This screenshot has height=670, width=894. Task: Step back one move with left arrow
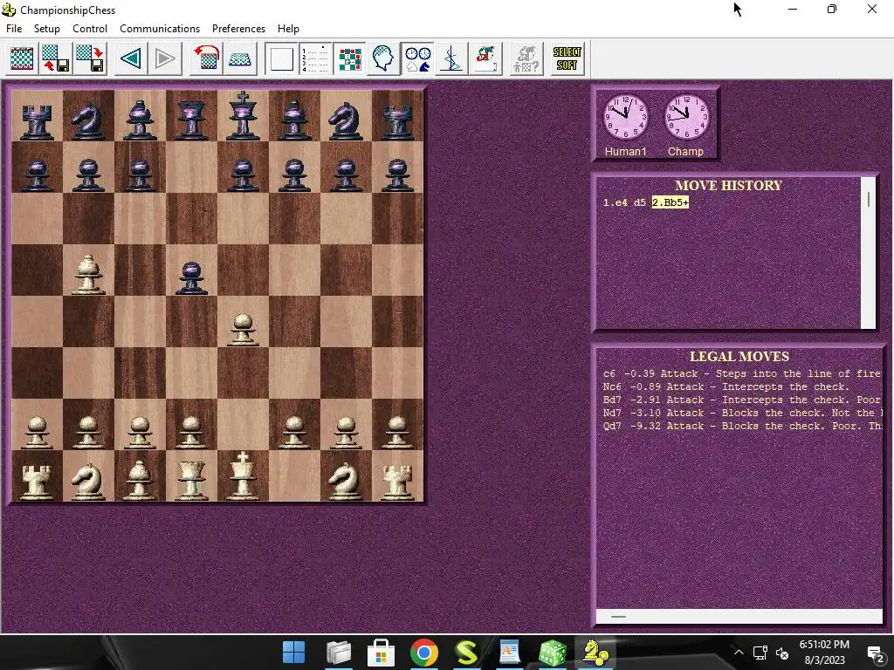tap(131, 58)
